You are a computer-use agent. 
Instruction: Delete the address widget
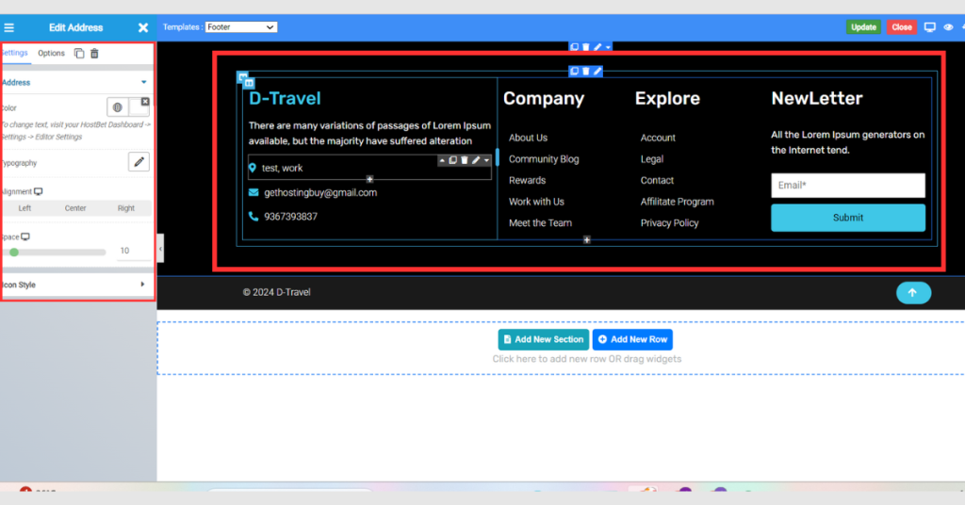click(x=465, y=160)
